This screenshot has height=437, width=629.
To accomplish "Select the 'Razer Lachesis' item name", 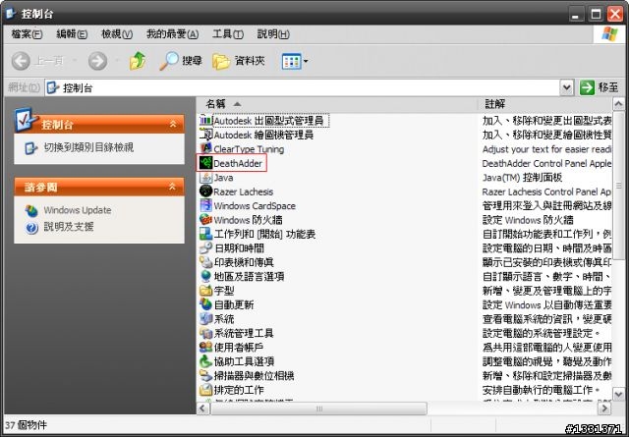I will [244, 191].
